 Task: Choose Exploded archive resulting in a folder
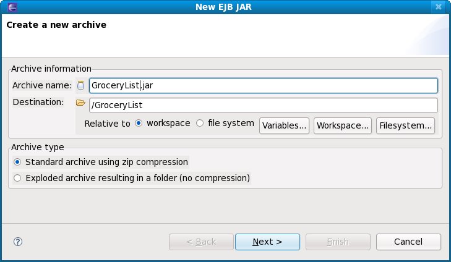click(17, 178)
